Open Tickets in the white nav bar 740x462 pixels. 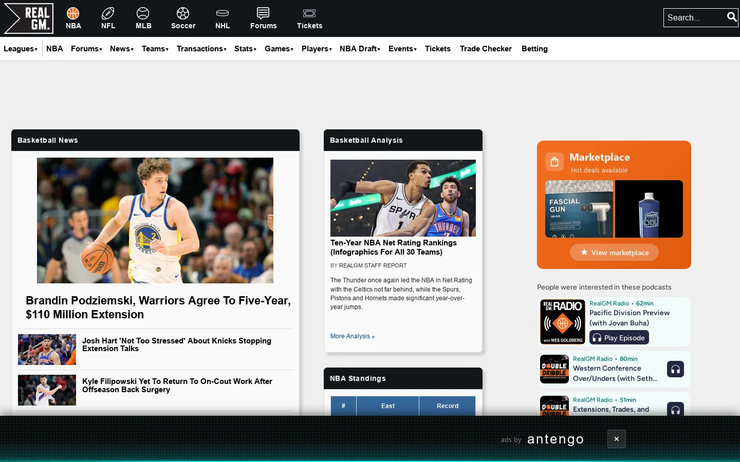coord(438,49)
